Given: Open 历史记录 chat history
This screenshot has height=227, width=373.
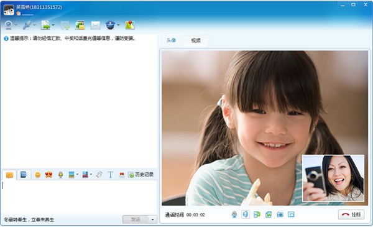Looking at the screenshot, I should (x=141, y=175).
